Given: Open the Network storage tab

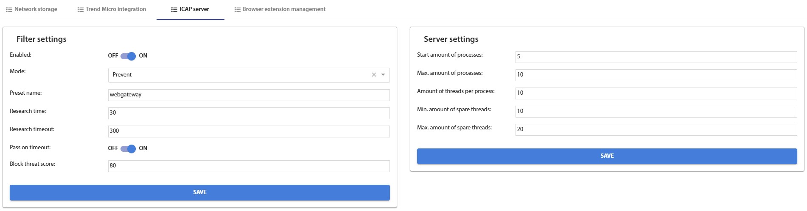Looking at the screenshot, I should click(x=31, y=9).
